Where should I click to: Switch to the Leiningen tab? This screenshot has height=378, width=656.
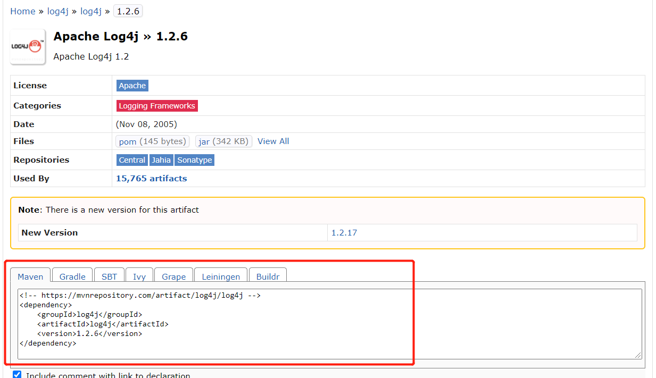pos(221,276)
